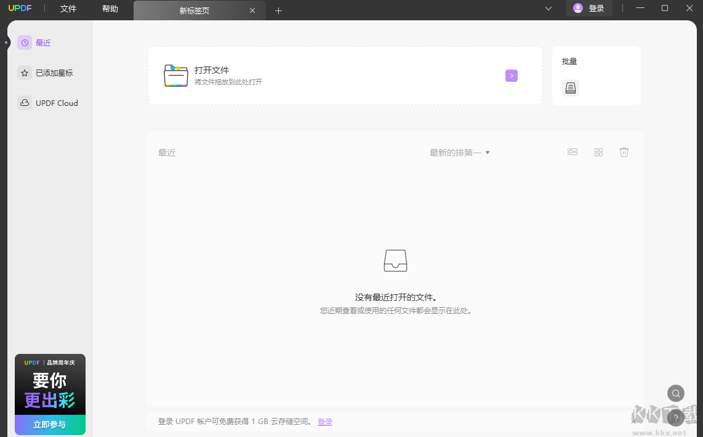The image size is (703, 437).
Task: Click the purple arrow on open file card
Action: 512,75
